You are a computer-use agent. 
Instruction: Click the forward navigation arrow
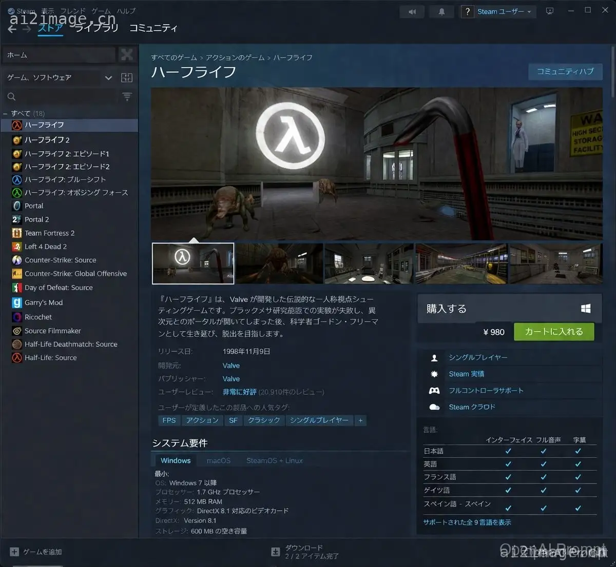28,29
